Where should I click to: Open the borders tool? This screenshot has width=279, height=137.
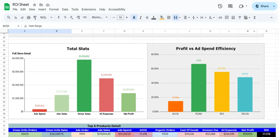tap(169, 17)
